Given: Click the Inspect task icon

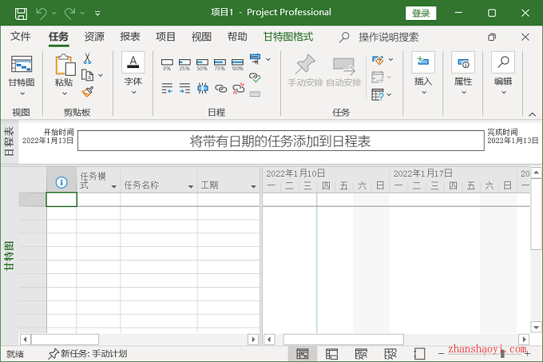Looking at the screenshot, I should (378, 60).
